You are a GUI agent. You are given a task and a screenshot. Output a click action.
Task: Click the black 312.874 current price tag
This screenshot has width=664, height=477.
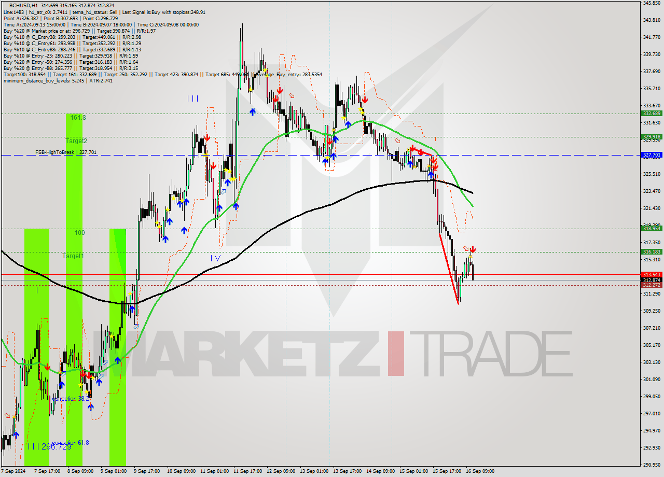(x=652, y=280)
